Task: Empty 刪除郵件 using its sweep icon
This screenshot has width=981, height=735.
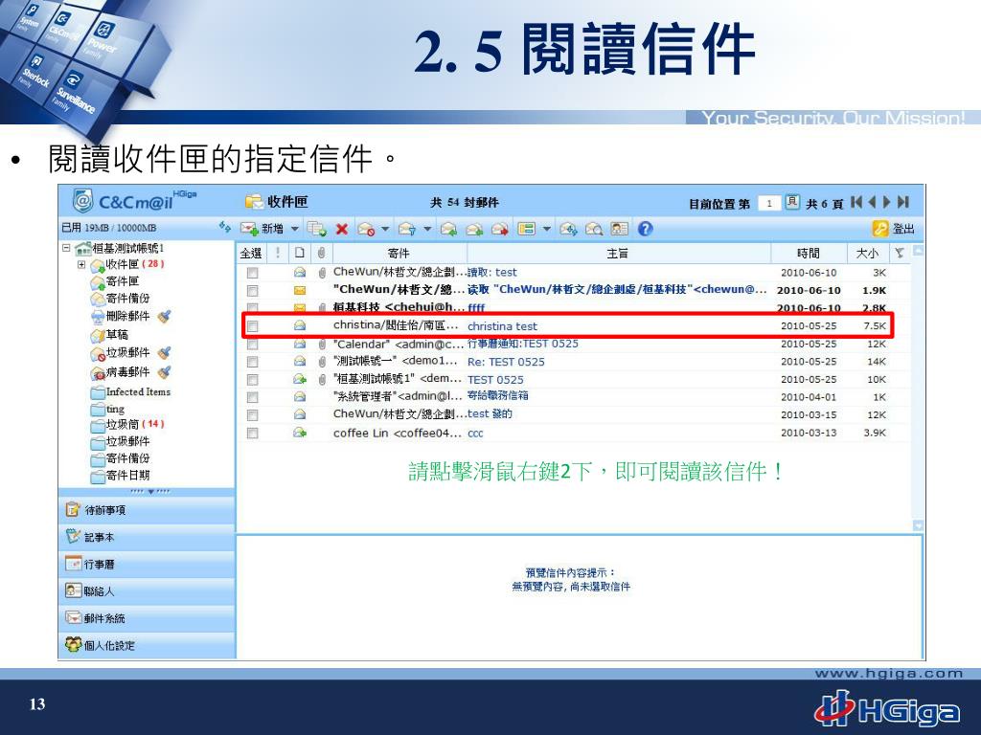Action: pos(165,316)
